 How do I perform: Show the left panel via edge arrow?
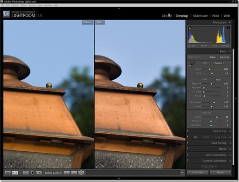1,98
